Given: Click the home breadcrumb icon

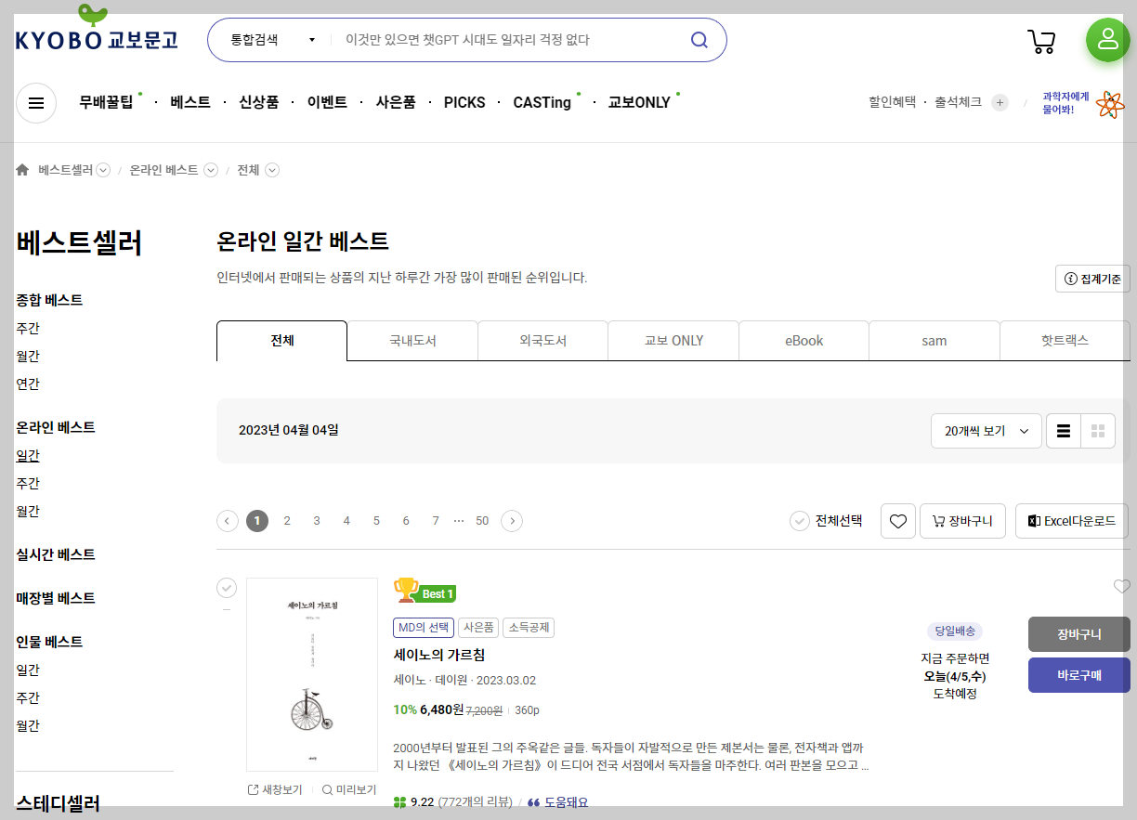Looking at the screenshot, I should (x=22, y=170).
